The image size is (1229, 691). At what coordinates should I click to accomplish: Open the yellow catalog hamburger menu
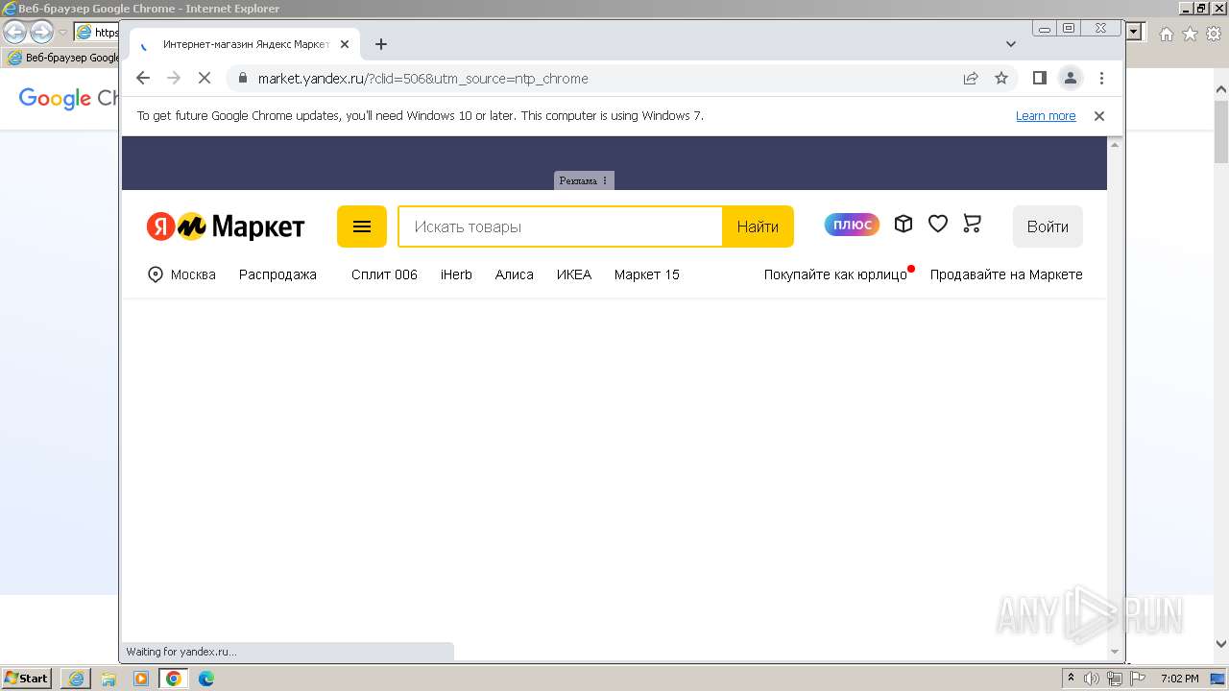pos(362,226)
